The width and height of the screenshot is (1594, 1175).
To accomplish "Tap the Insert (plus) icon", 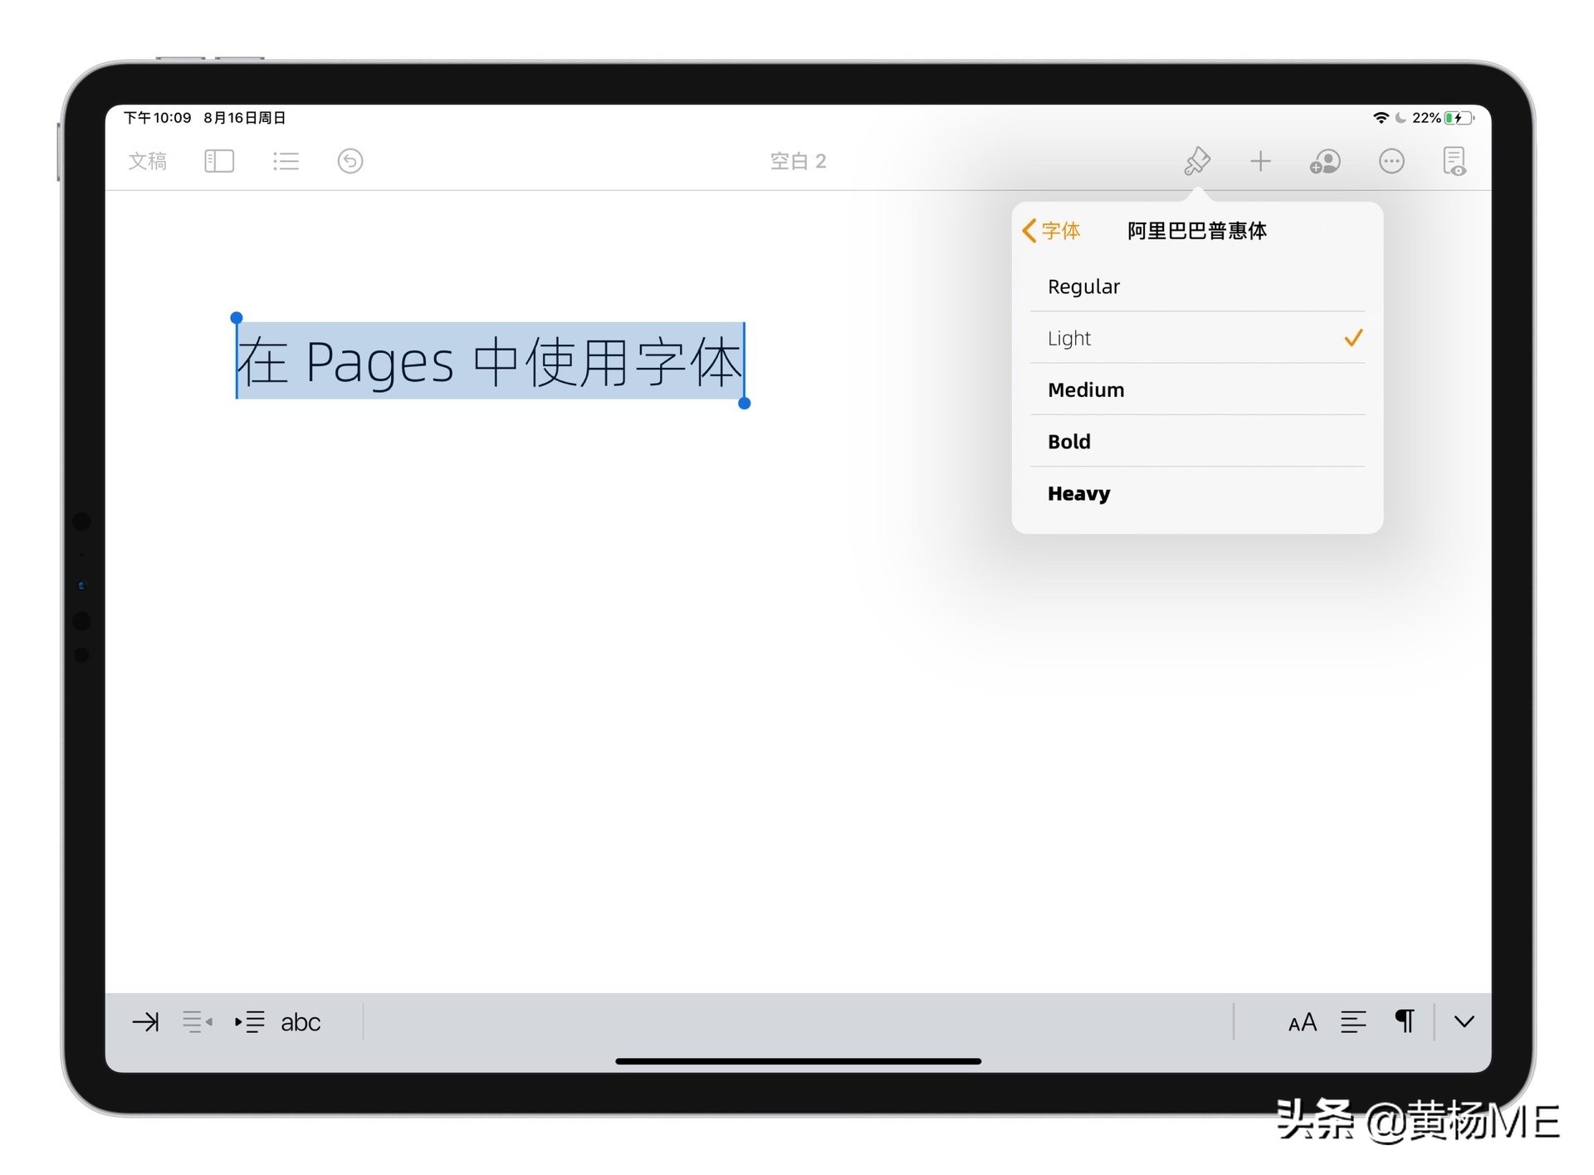I will pos(1260,161).
